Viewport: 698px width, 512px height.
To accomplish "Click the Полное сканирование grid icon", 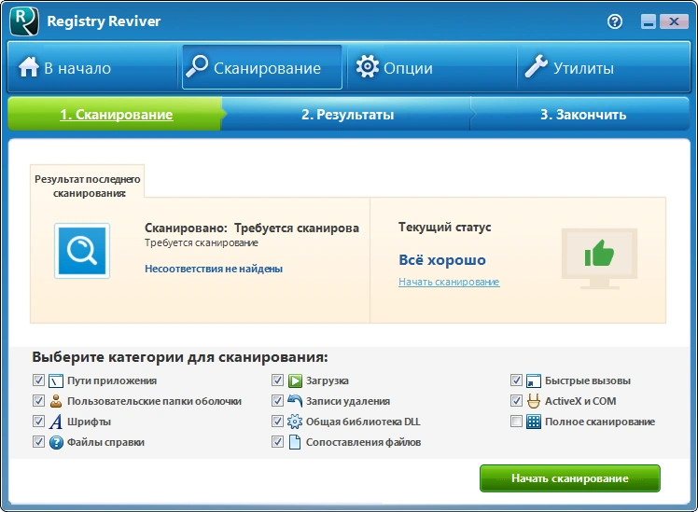I will click(533, 422).
